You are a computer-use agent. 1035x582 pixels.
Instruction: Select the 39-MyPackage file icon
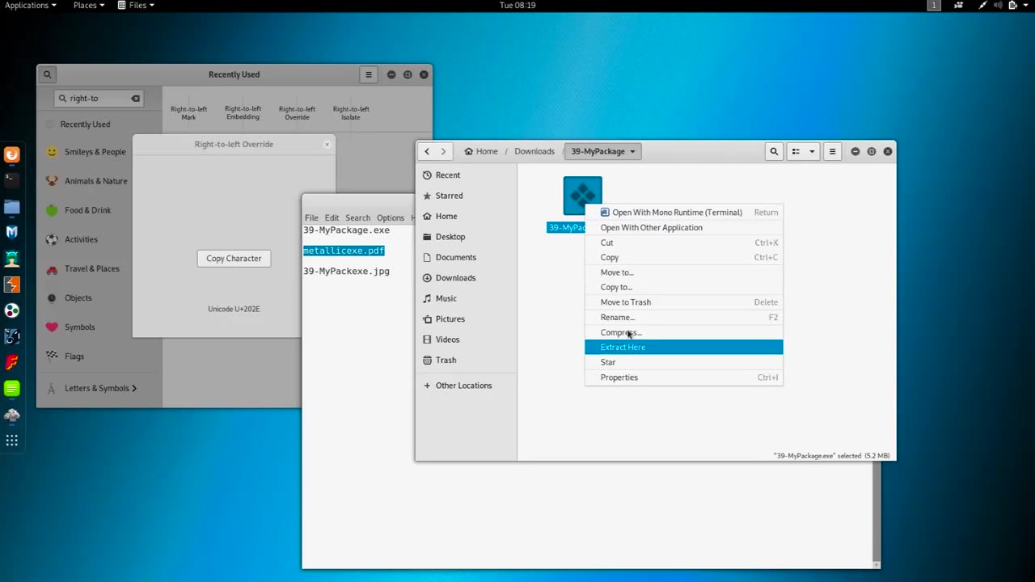582,196
